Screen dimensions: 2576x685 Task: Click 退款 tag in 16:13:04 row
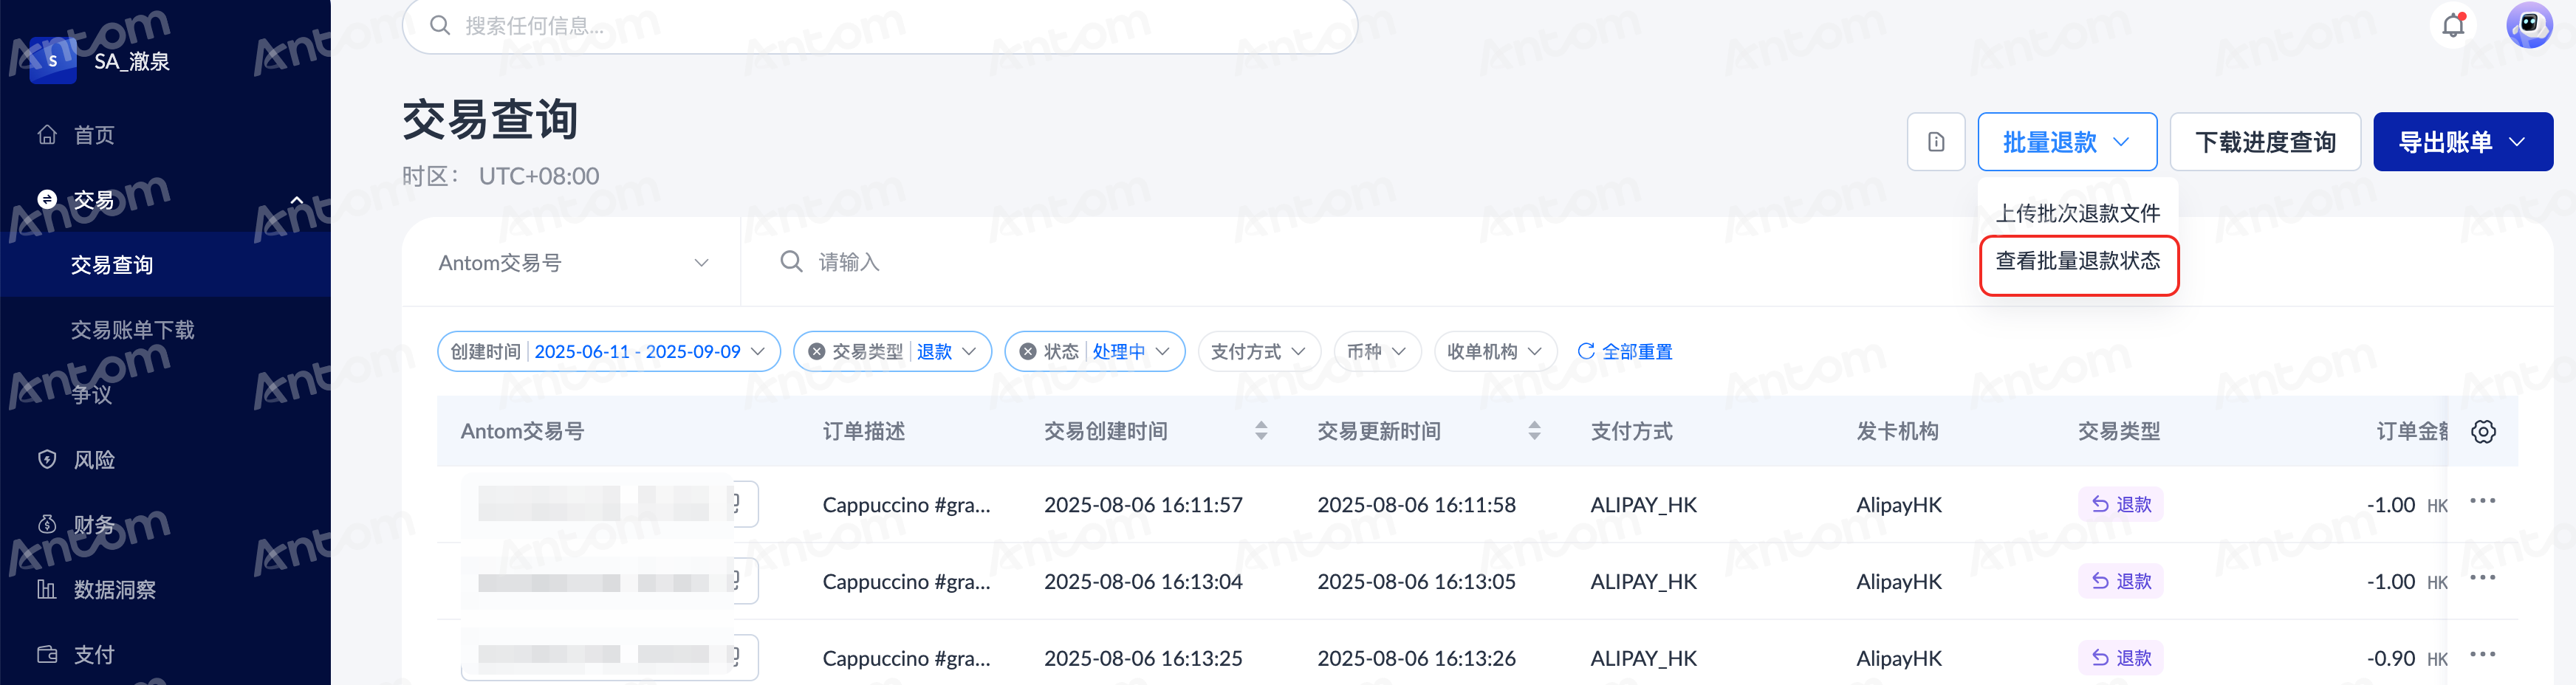[2120, 581]
